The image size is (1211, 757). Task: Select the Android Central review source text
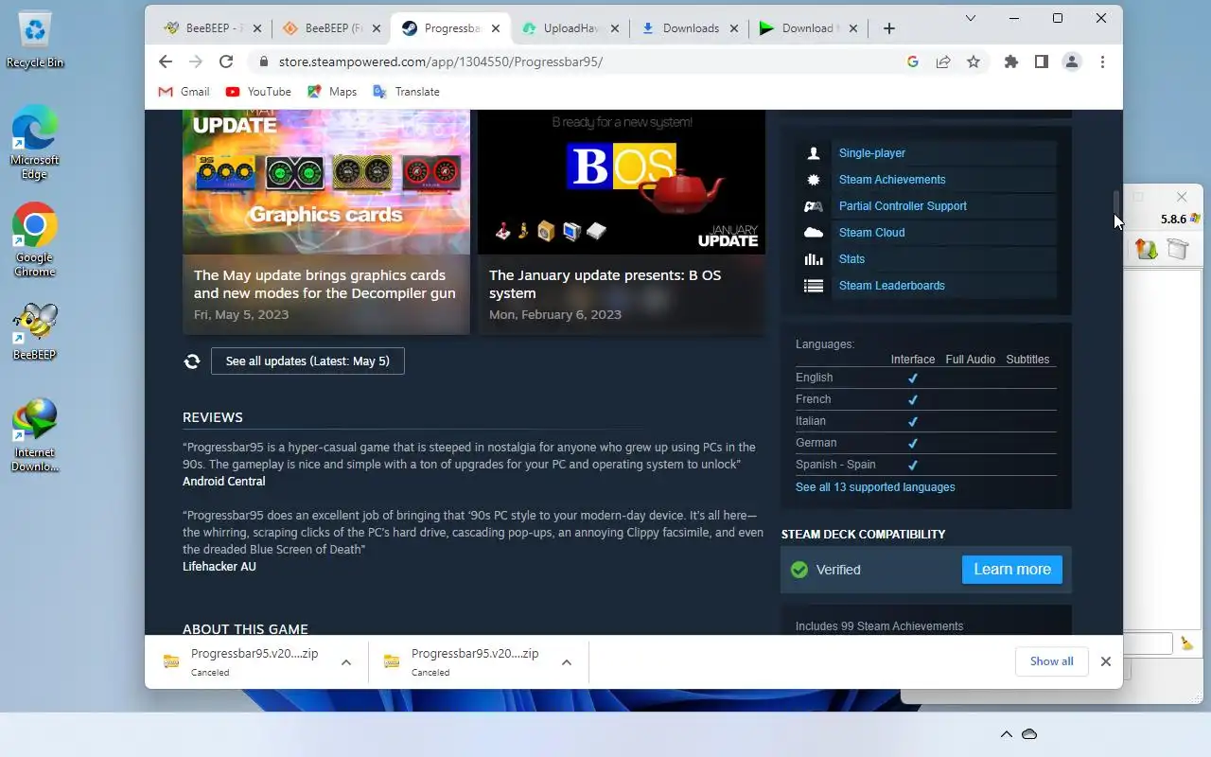tap(224, 482)
